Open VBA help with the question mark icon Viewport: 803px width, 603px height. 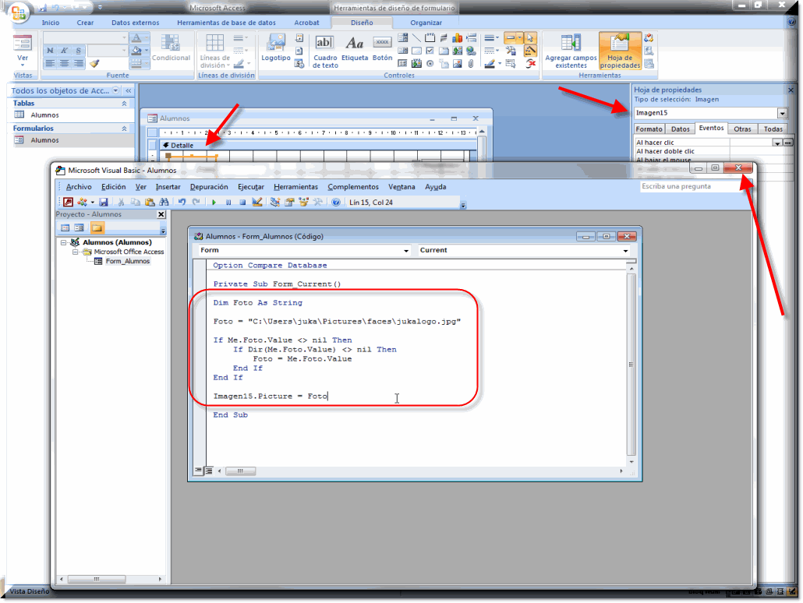pyautogui.click(x=336, y=203)
